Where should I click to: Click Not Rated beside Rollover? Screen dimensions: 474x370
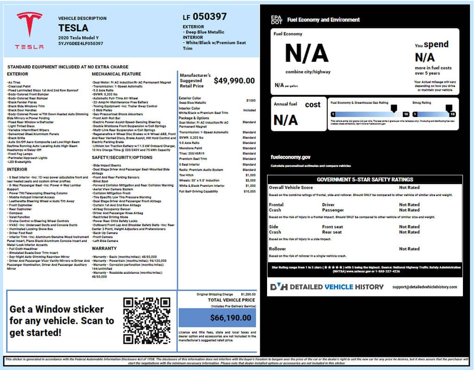tap(409, 249)
